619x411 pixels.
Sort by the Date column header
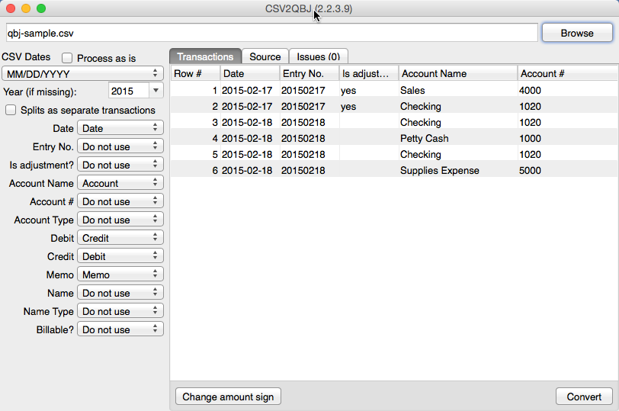click(x=250, y=73)
